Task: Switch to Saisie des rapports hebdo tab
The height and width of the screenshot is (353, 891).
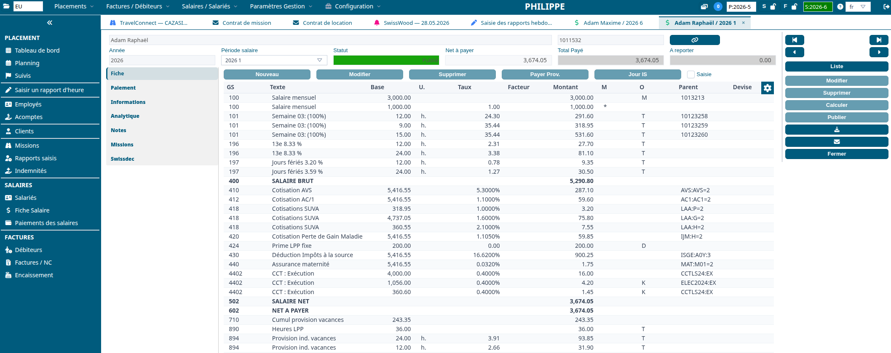Action: [511, 23]
